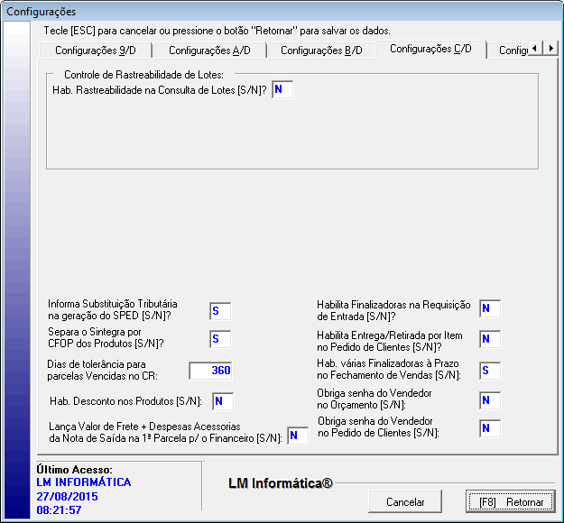Select the Configurações B/D tab
Viewport: 564px width, 523px height.
pos(321,50)
